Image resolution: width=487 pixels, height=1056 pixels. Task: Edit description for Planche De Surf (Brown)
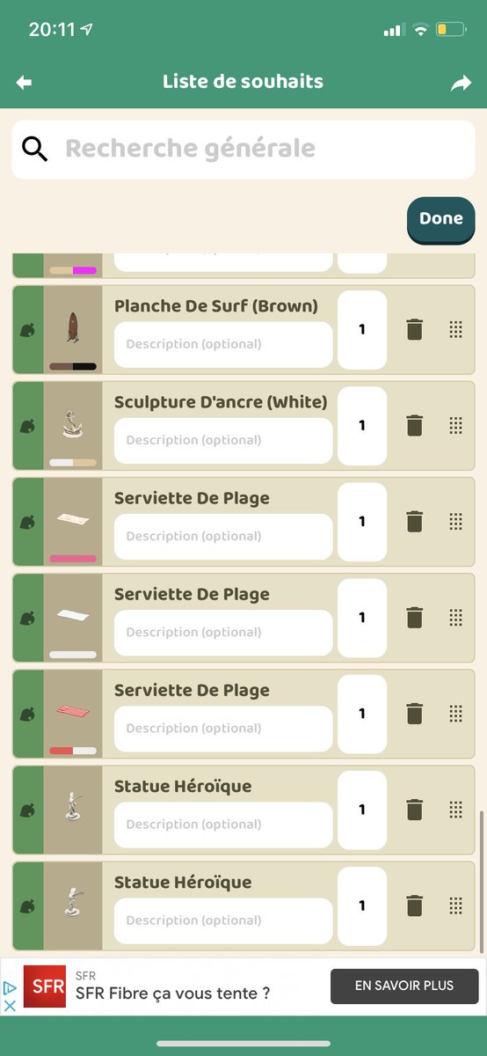pos(223,345)
